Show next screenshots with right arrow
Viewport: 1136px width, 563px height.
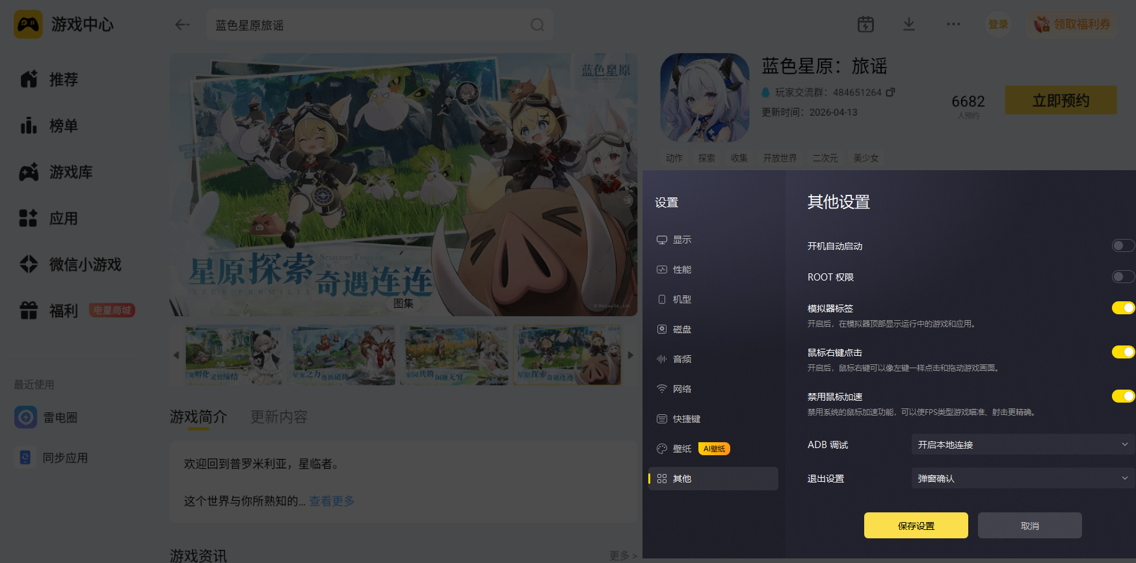[630, 355]
